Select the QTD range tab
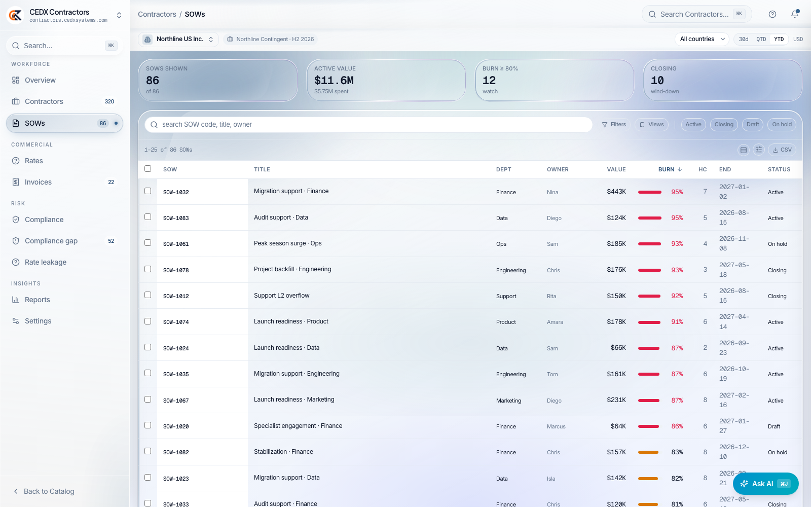The width and height of the screenshot is (811, 507). (x=761, y=39)
